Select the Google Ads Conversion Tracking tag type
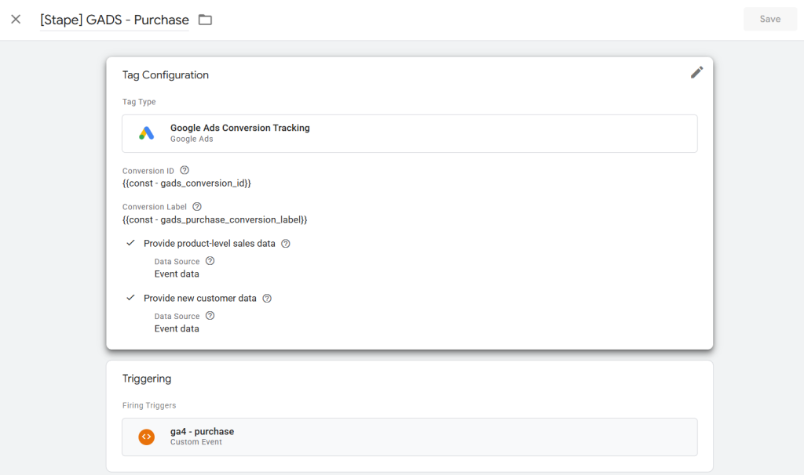Screen dimensions: 804x475 point(409,133)
